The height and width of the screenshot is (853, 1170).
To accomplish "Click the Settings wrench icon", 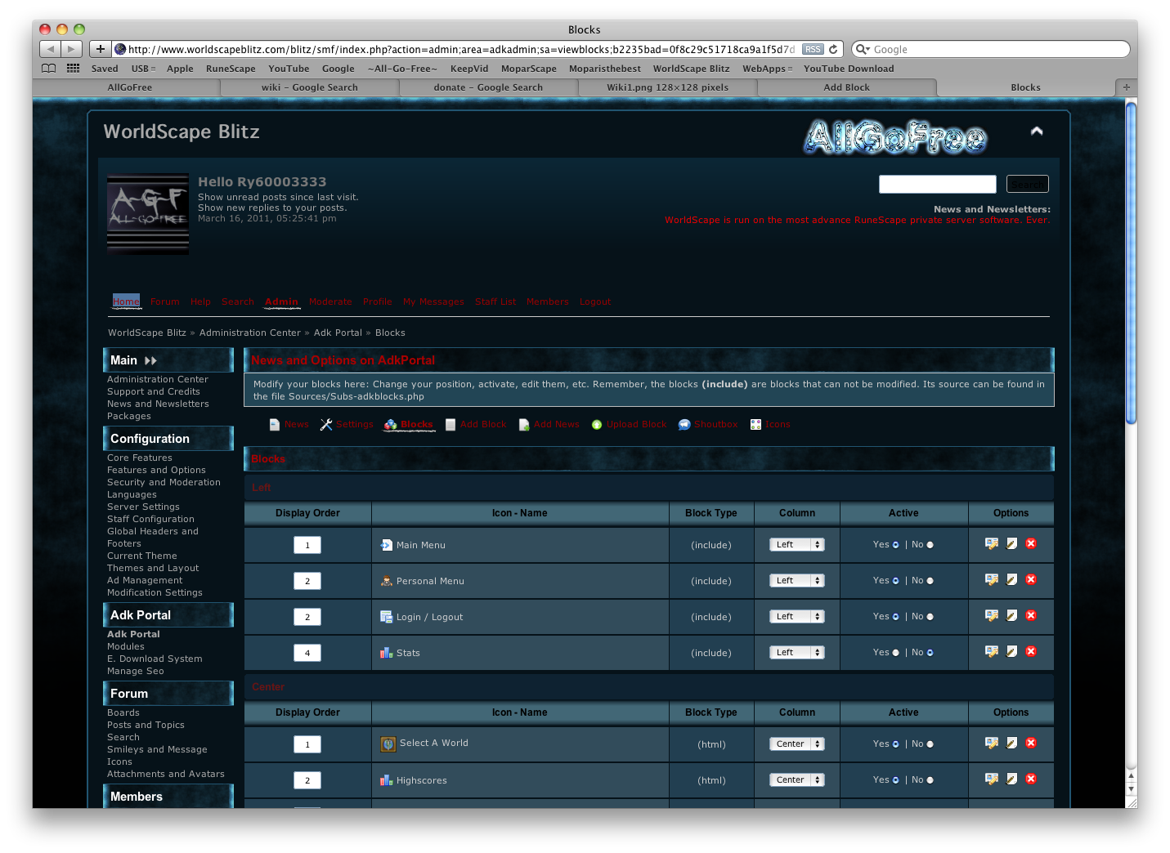I will click(x=326, y=425).
